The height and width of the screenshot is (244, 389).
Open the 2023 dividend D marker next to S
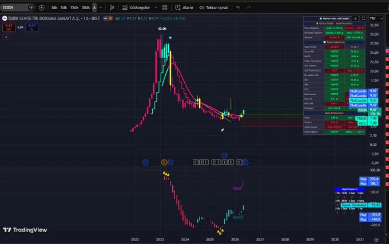(170, 162)
